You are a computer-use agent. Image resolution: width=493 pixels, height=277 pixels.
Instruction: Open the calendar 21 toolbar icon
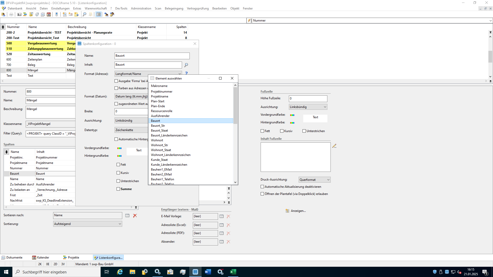(49, 15)
